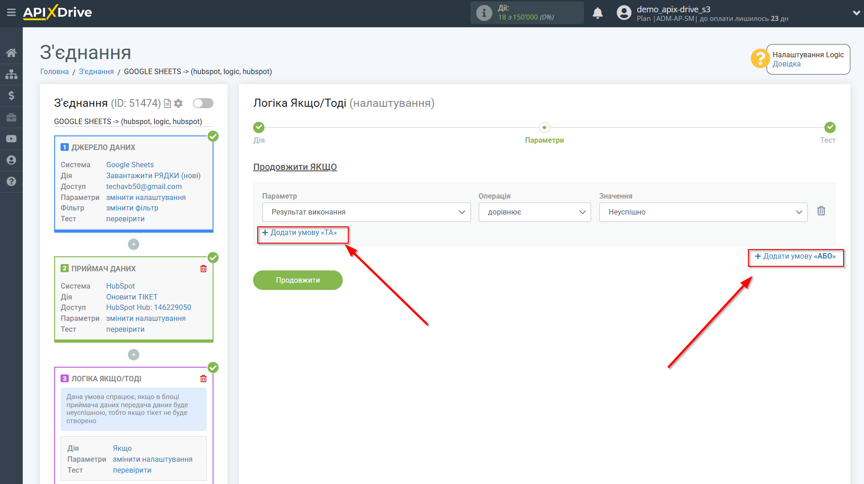Screen dimensions: 864x484
Task: Open connection settings gear icon
Action: [178, 104]
